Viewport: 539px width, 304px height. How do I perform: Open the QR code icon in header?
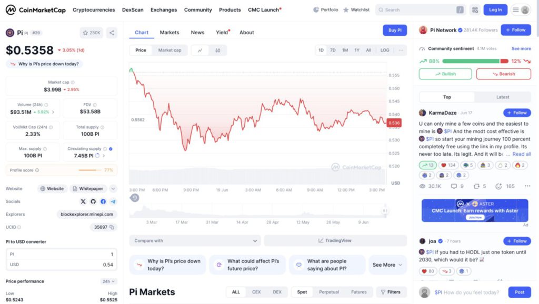[475, 10]
